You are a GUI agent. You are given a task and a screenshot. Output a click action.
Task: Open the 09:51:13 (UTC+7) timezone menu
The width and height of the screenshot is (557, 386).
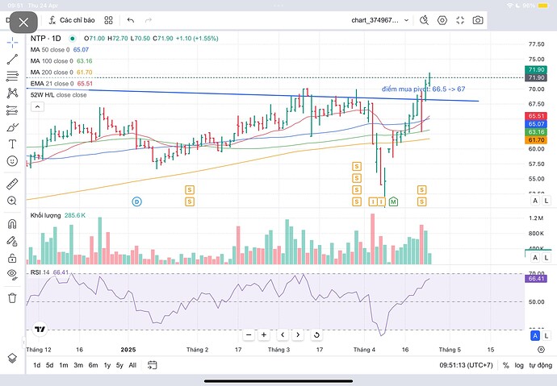click(x=466, y=365)
